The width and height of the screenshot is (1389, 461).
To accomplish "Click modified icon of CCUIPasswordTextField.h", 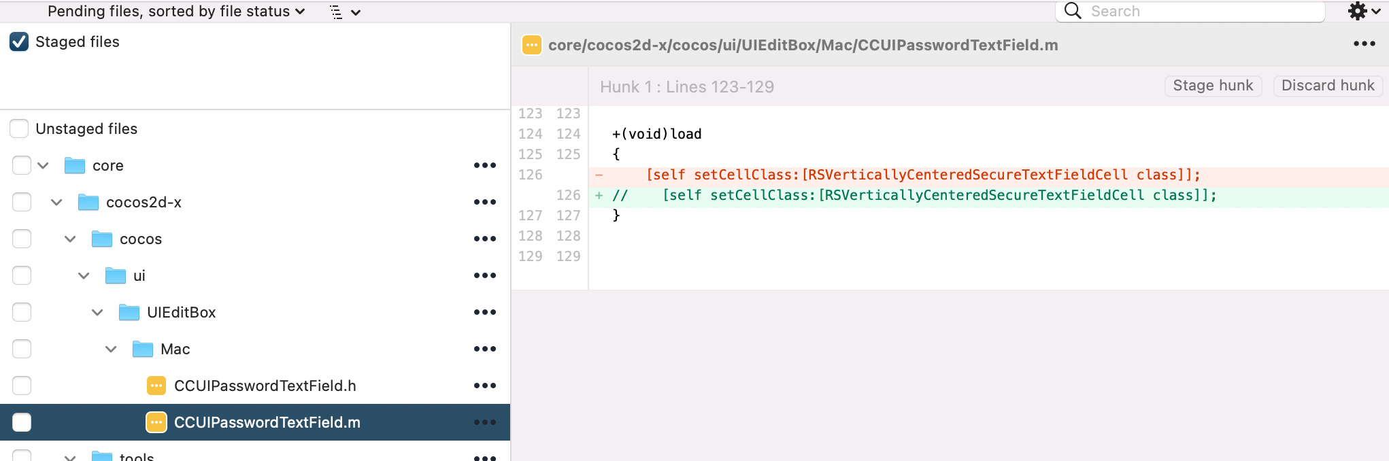I will tap(156, 386).
